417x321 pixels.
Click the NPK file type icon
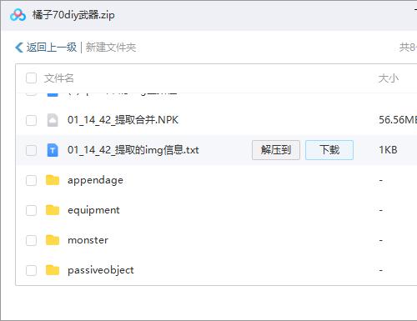point(53,120)
